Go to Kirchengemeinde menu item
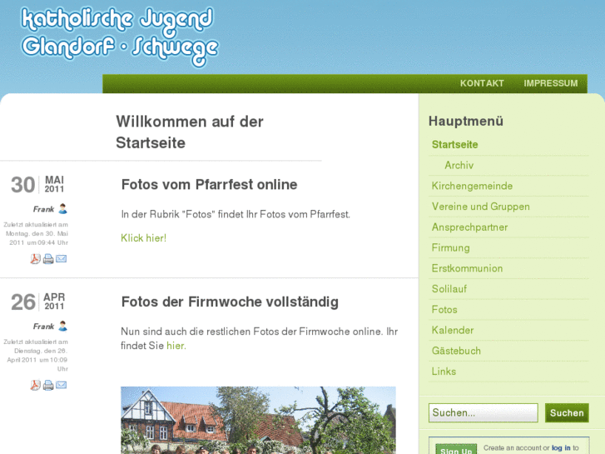Screen dimensions: 605x454 tap(472, 186)
